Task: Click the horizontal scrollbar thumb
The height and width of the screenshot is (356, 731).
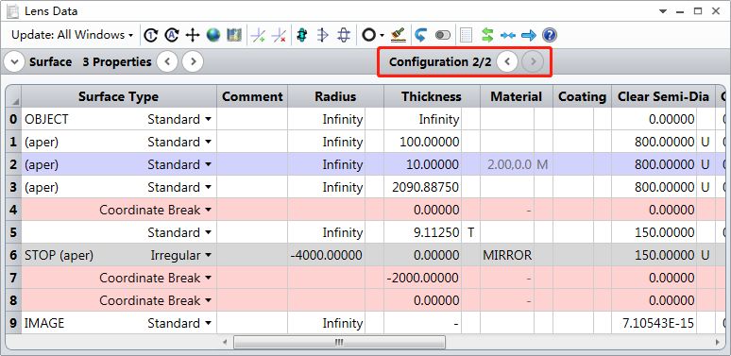Action: click(x=339, y=343)
